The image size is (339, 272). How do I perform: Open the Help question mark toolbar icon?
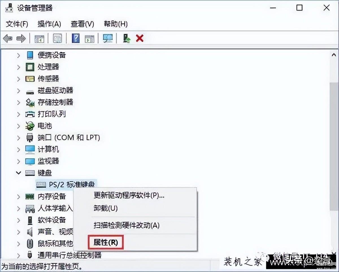point(76,38)
